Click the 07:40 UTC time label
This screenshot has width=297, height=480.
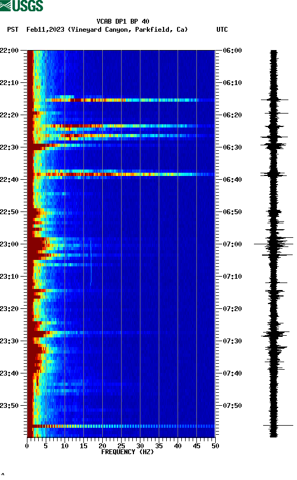tap(232, 373)
